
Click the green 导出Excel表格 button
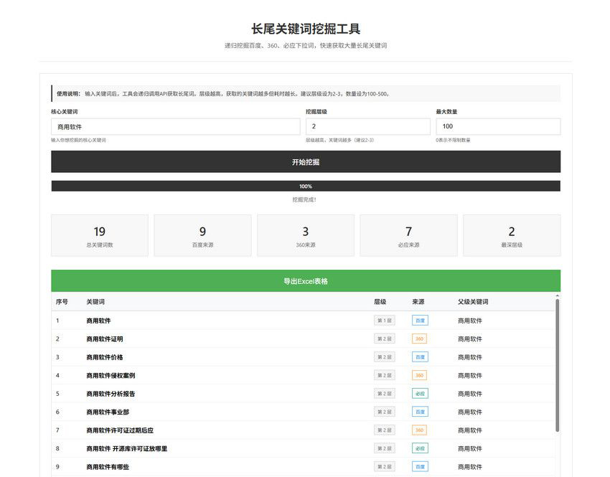point(305,281)
